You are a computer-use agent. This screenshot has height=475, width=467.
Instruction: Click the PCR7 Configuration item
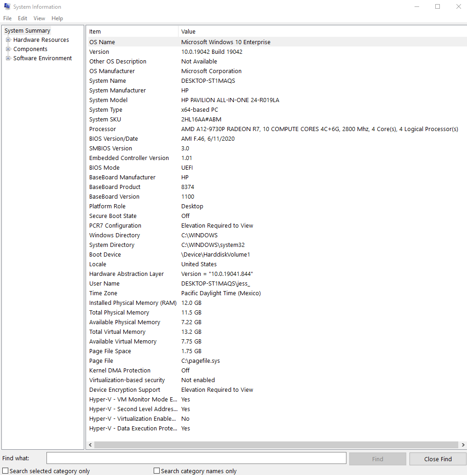coord(115,226)
